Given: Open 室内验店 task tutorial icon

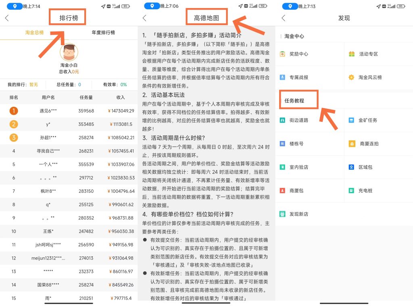Looking at the screenshot, I should click(282, 167).
